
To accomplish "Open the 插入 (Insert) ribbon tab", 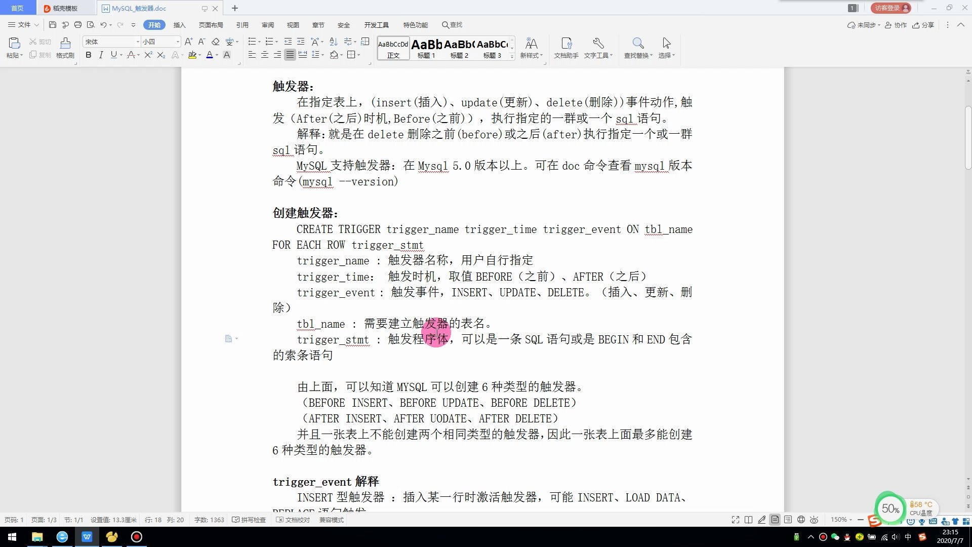I will click(x=179, y=25).
